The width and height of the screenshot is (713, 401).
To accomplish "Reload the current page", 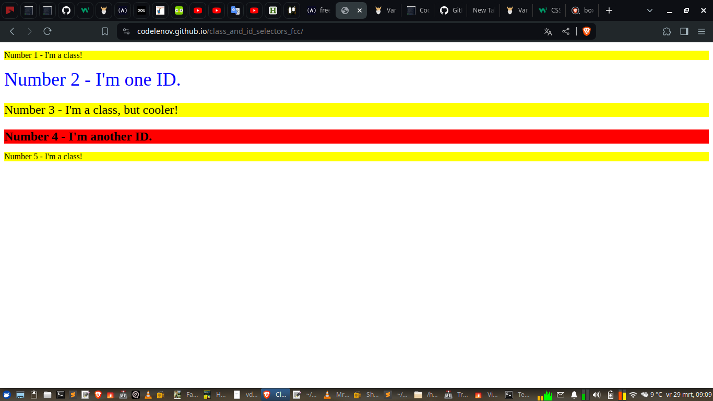I will click(x=47, y=31).
